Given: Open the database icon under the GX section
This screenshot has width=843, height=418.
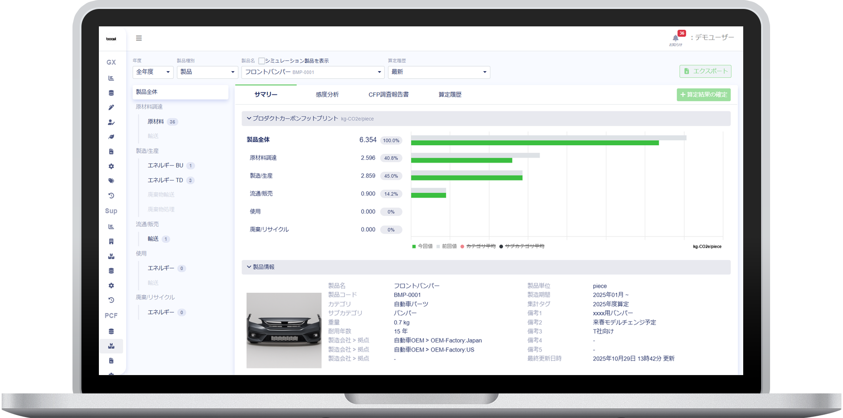Looking at the screenshot, I should tap(111, 93).
